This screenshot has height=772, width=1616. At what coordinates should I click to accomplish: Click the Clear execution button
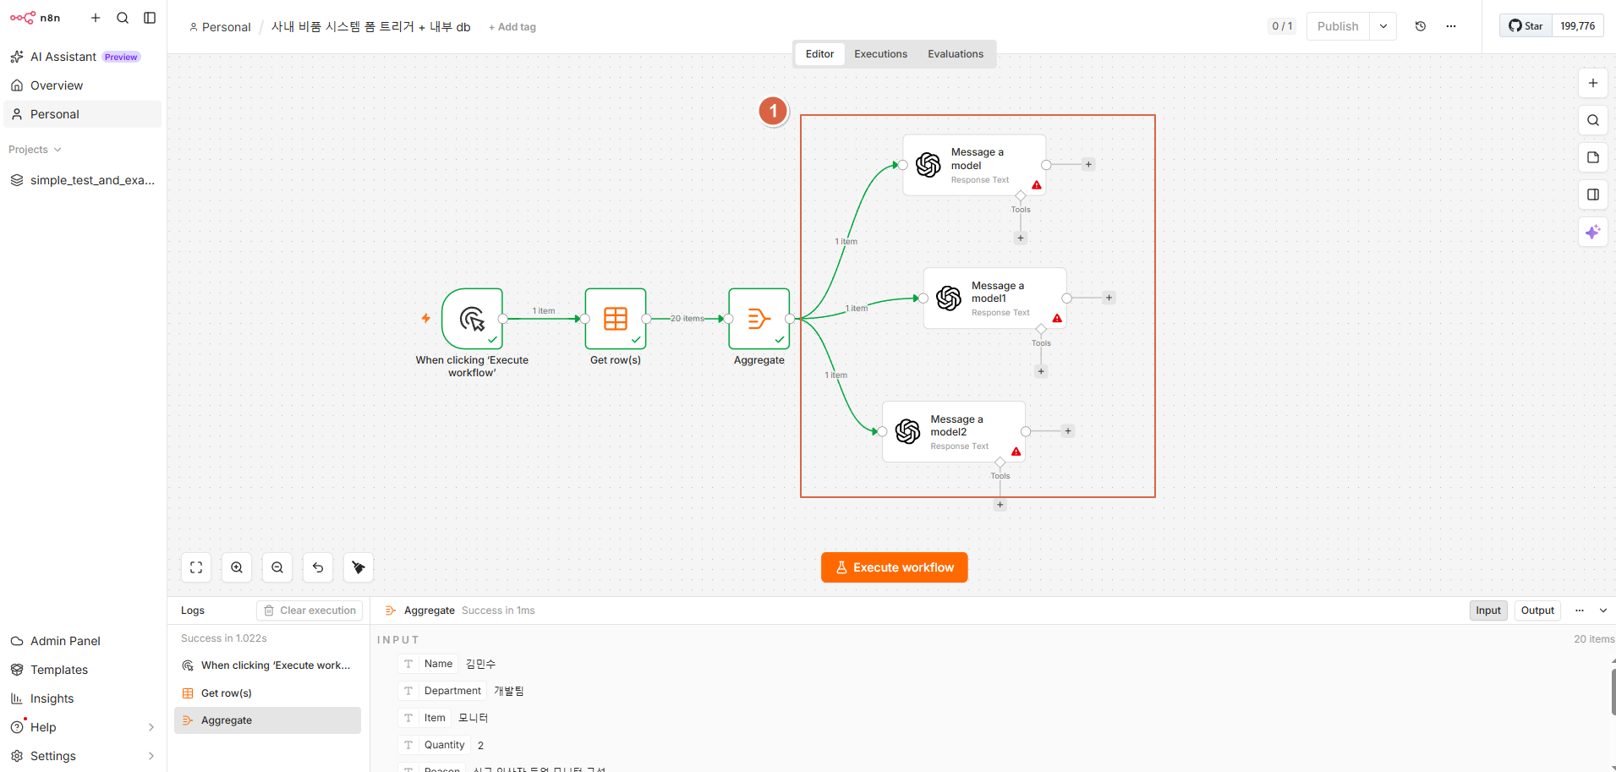click(310, 610)
